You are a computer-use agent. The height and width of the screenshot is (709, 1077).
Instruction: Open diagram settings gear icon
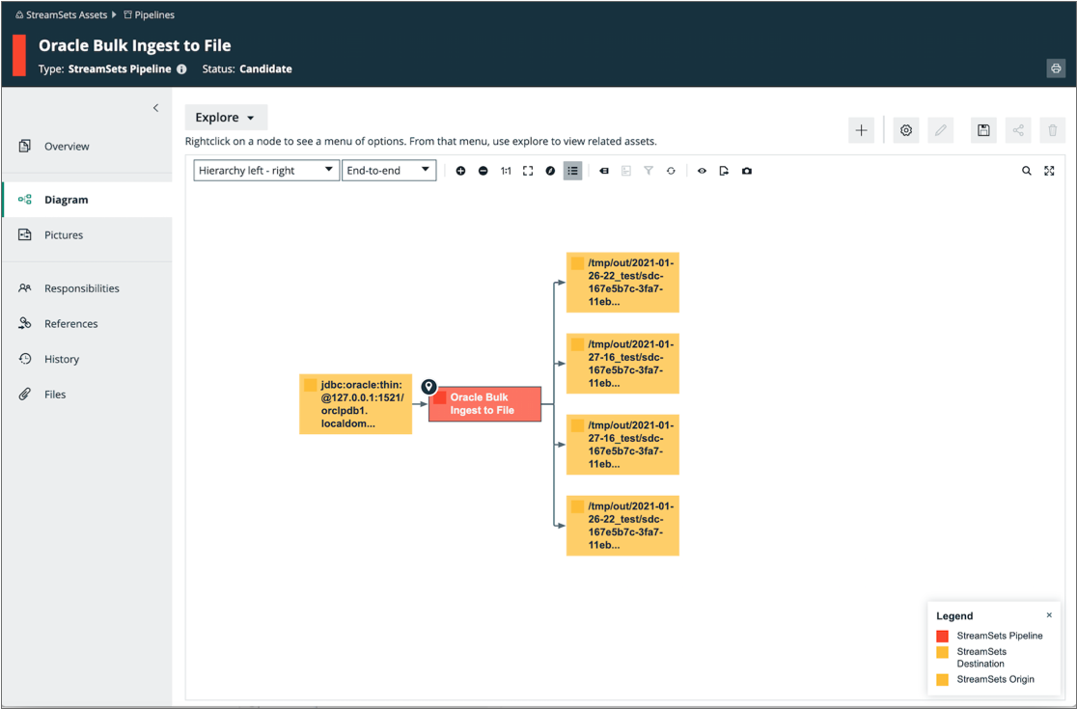pos(906,130)
